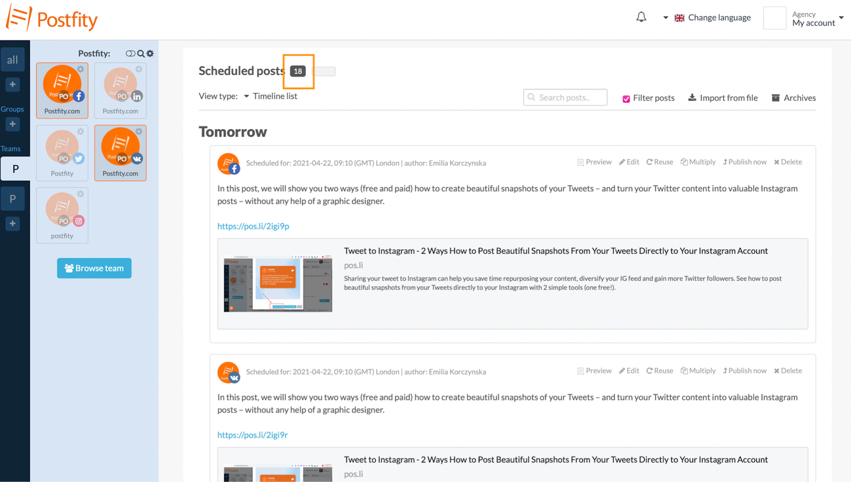This screenshot has height=482, width=851.
Task: Open the gear on the Instagram postfity card
Action: pos(80,194)
